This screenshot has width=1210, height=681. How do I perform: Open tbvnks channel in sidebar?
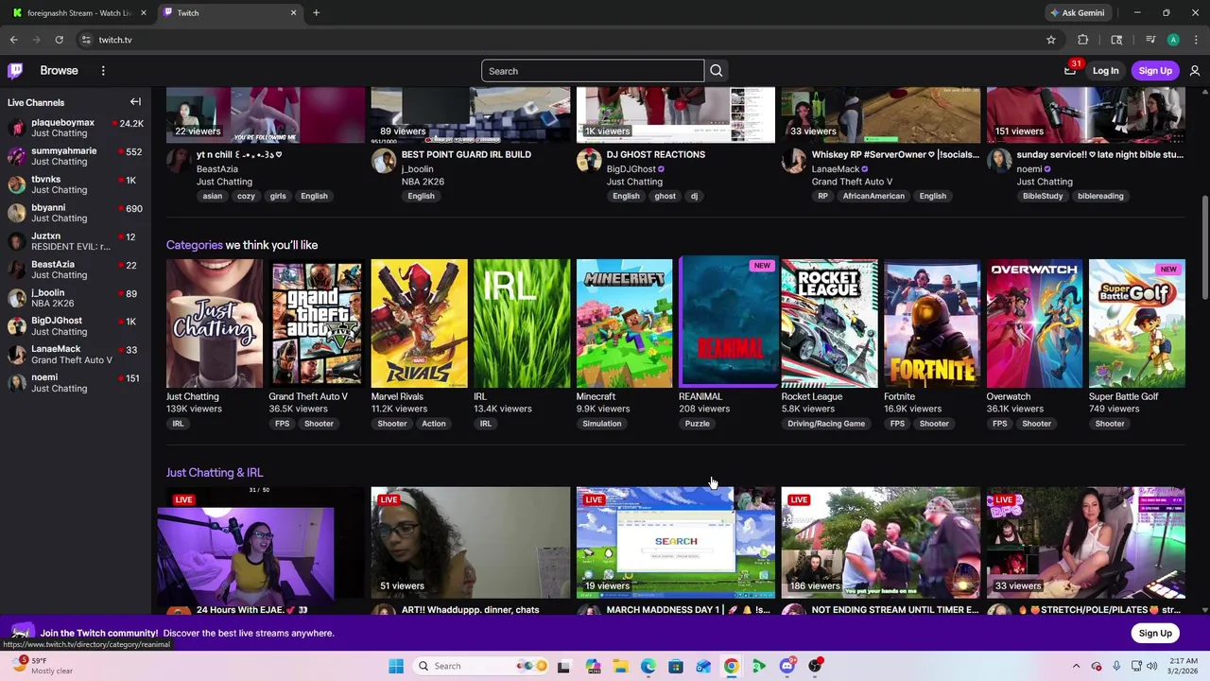76,184
